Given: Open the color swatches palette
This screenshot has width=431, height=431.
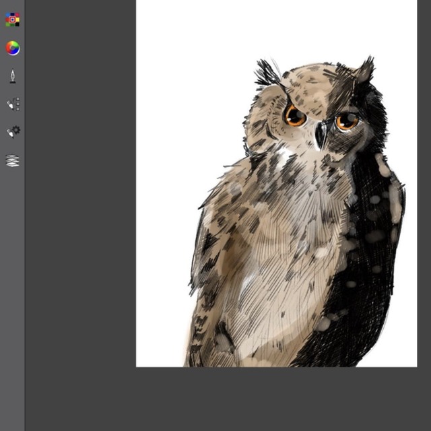Looking at the screenshot, I should coord(12,20).
